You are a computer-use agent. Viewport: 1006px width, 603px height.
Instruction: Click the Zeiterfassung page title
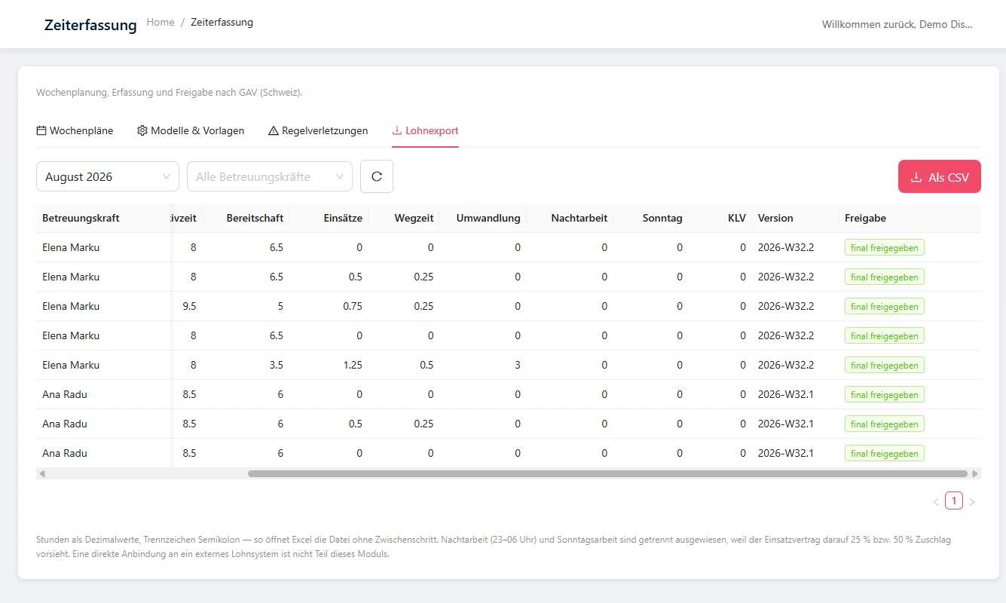pyautogui.click(x=90, y=25)
